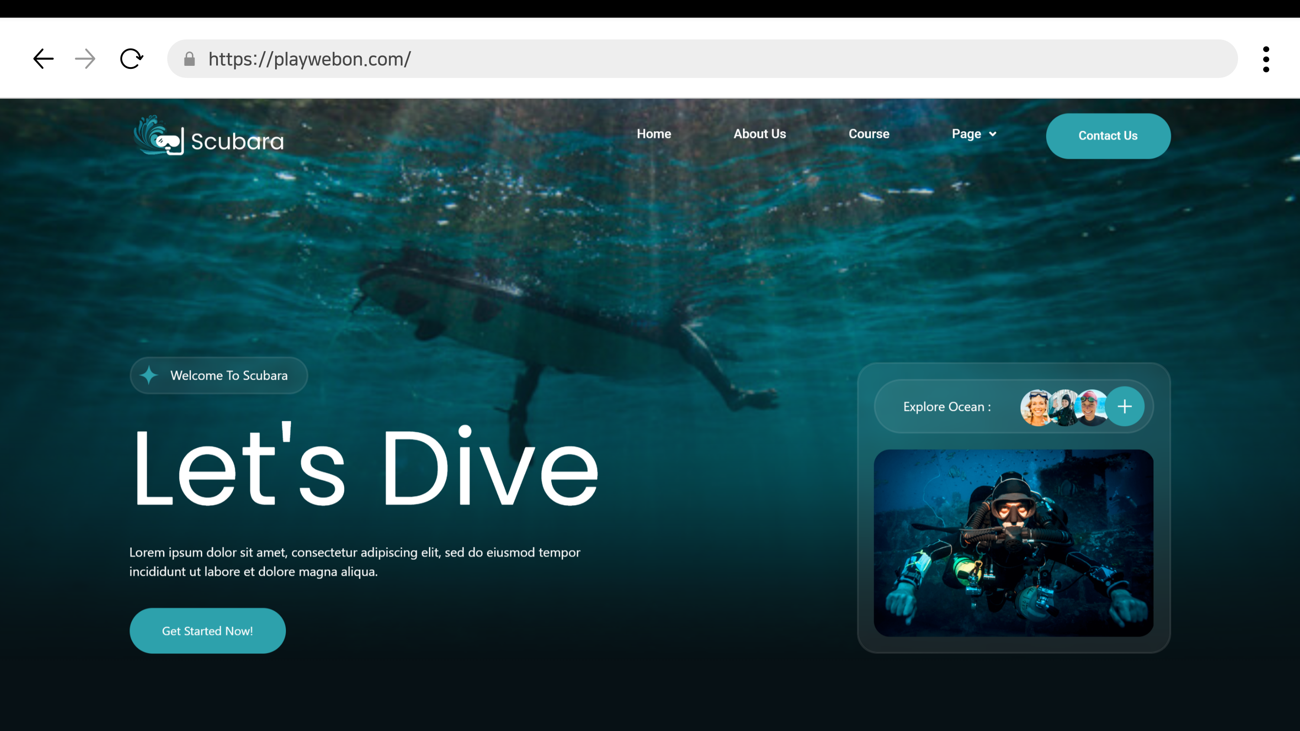This screenshot has width=1300, height=731.
Task: Click Get Started Now! button
Action: pos(207,631)
